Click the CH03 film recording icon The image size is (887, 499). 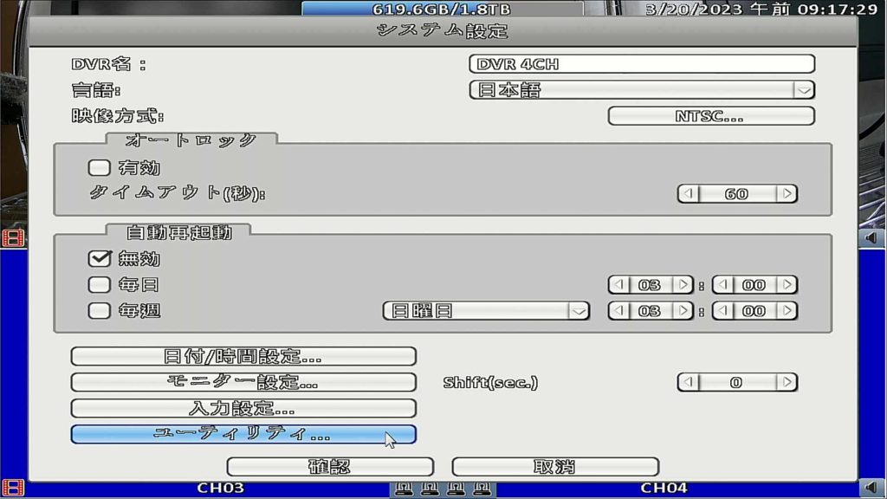[x=12, y=488]
